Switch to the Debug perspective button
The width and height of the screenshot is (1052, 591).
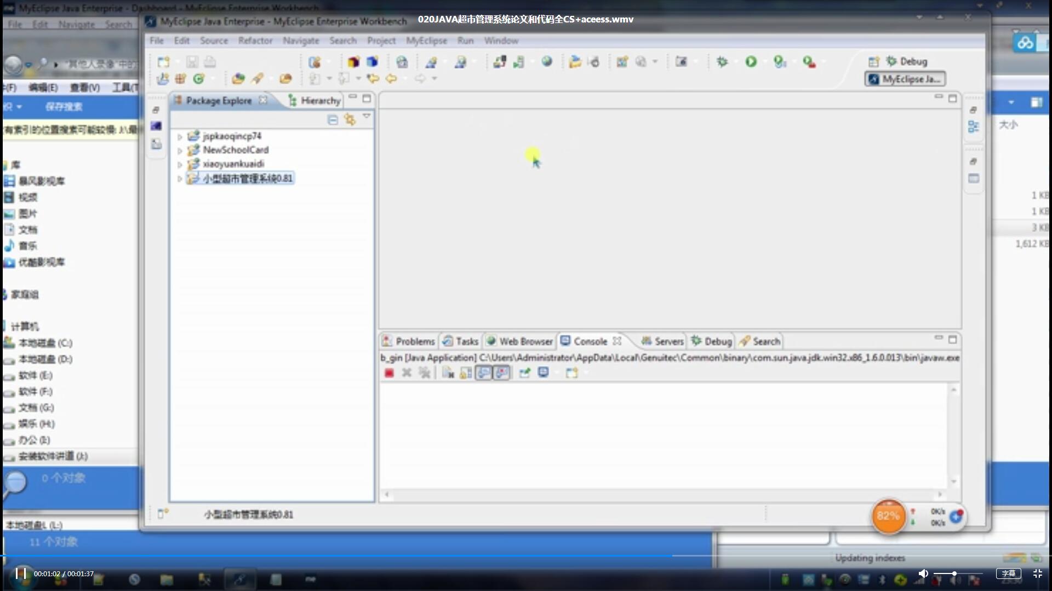click(x=907, y=61)
